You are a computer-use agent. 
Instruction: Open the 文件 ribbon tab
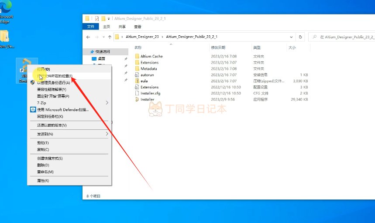[x=91, y=27]
